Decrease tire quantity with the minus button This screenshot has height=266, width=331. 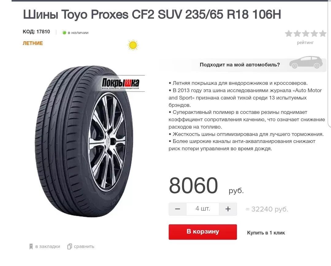[x=177, y=209]
